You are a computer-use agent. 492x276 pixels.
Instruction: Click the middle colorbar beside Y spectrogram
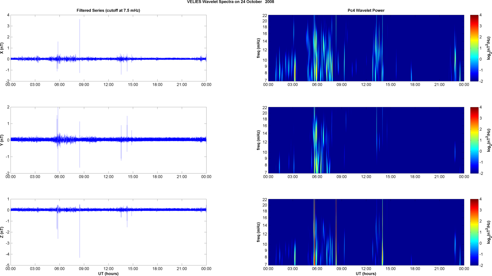coord(474,140)
